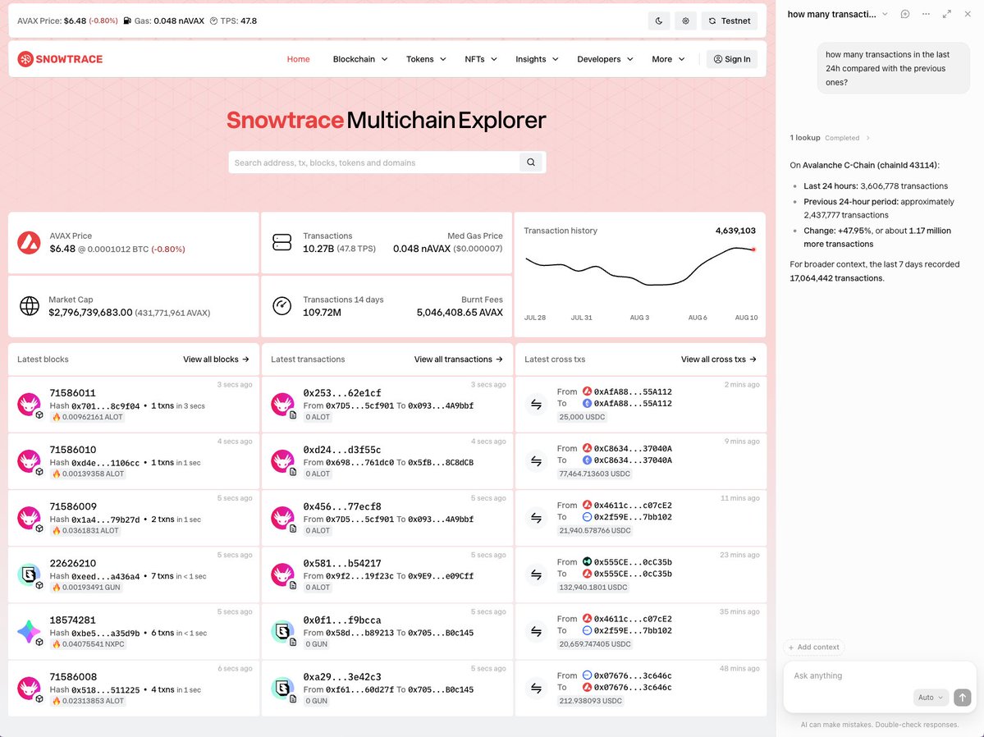984x737 pixels.
Task: Open transaction 0x253...62e1cf
Action: click(342, 393)
